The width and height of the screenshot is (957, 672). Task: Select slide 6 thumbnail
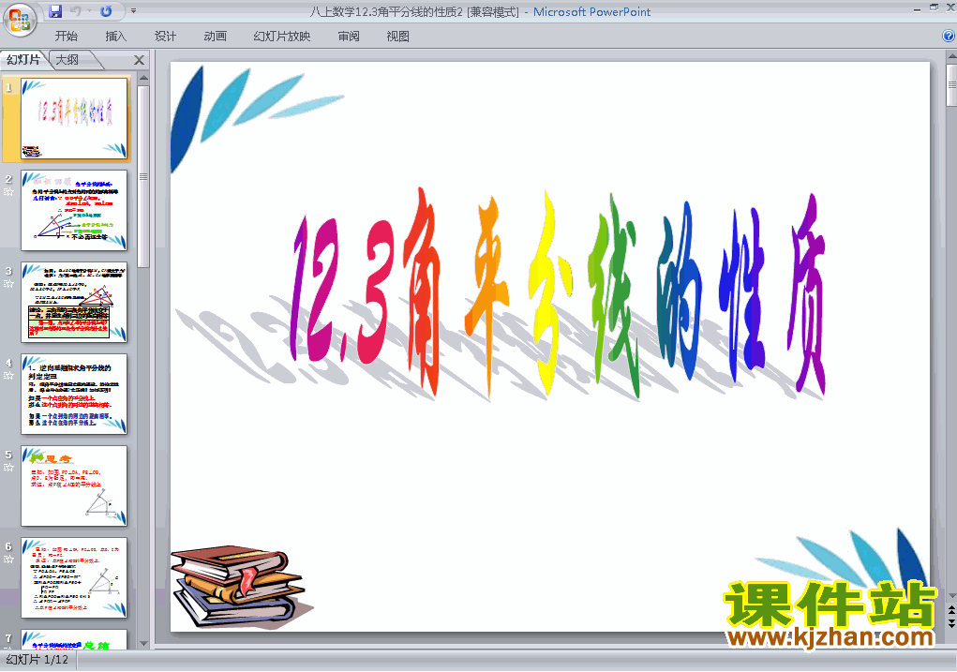(x=74, y=577)
